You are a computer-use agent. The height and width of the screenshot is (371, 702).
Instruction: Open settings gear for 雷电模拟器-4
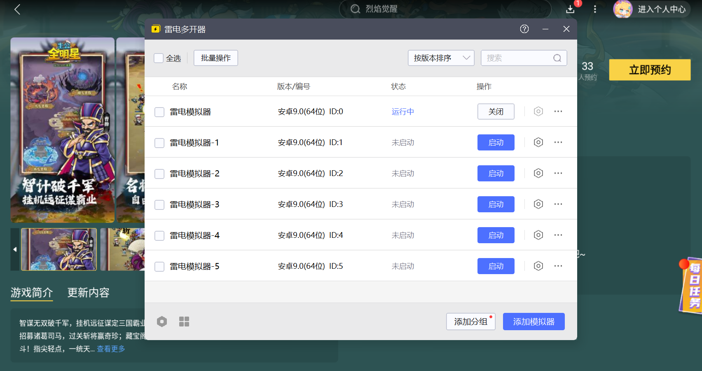click(x=538, y=235)
